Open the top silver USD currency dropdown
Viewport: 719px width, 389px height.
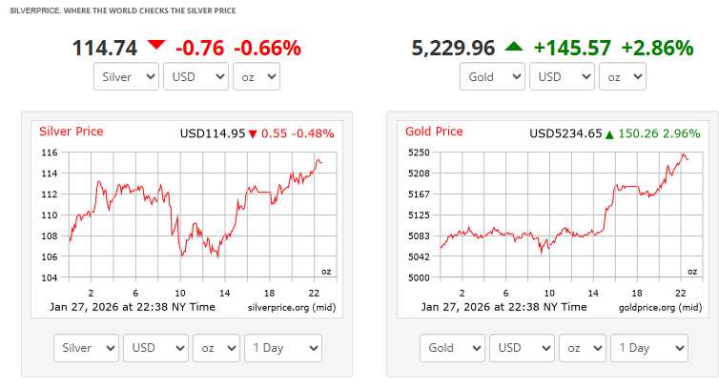pyautogui.click(x=195, y=76)
